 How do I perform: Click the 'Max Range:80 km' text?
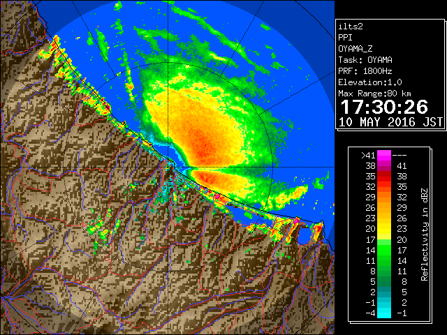point(374,94)
